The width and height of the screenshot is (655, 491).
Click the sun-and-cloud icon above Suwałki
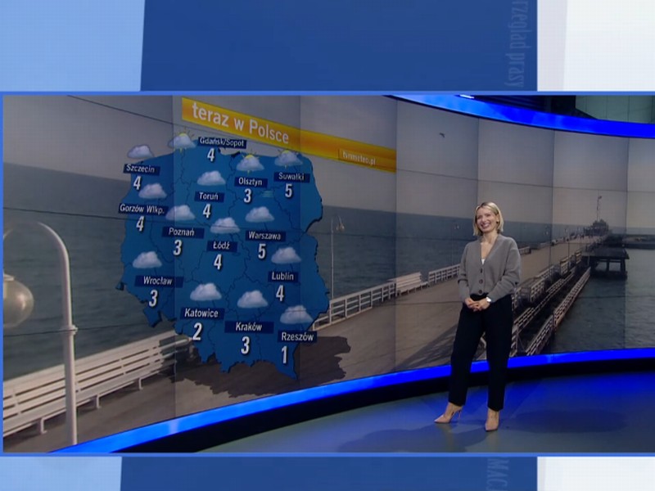(288, 158)
